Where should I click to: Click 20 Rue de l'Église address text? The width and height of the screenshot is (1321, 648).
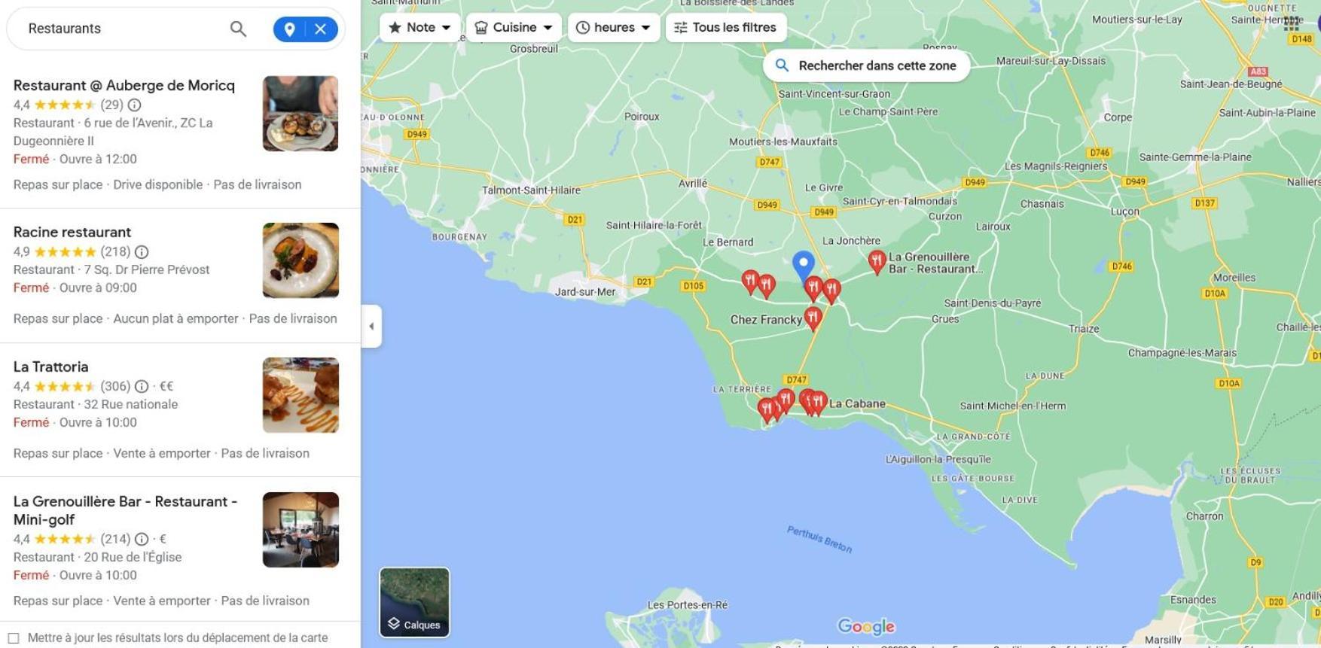[x=133, y=557]
